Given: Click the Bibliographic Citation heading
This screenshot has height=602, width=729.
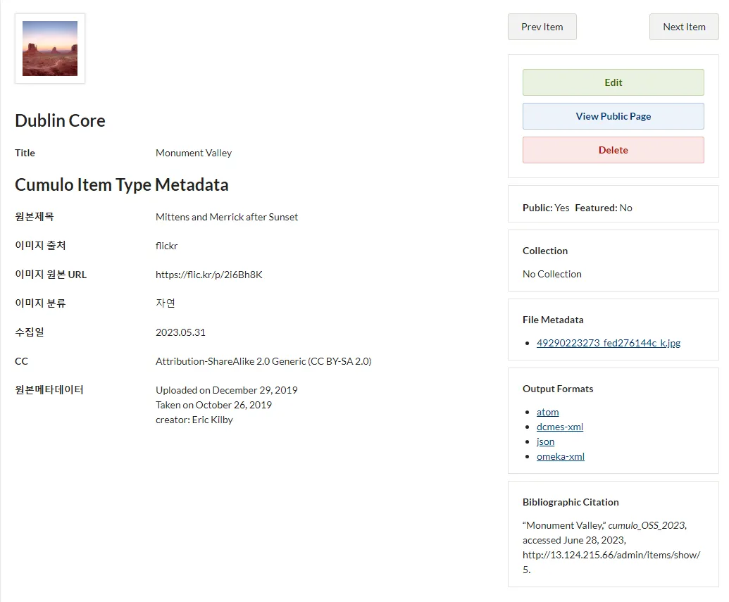Looking at the screenshot, I should click(571, 502).
